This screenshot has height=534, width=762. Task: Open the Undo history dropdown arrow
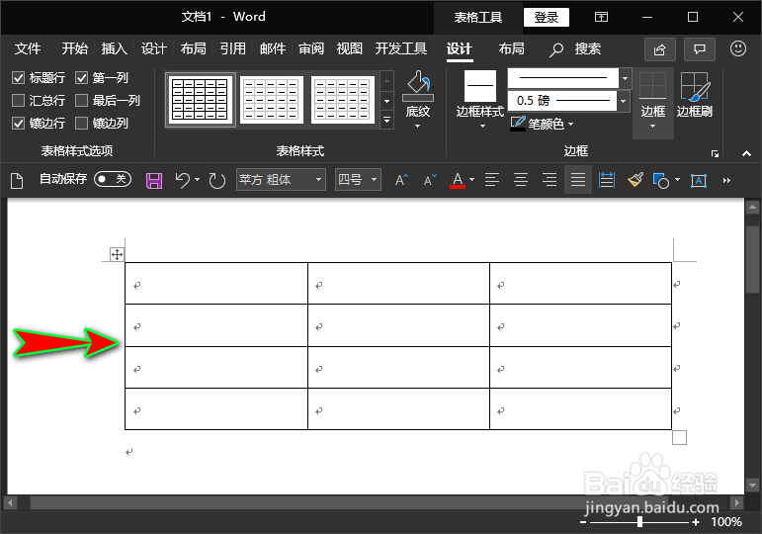197,180
